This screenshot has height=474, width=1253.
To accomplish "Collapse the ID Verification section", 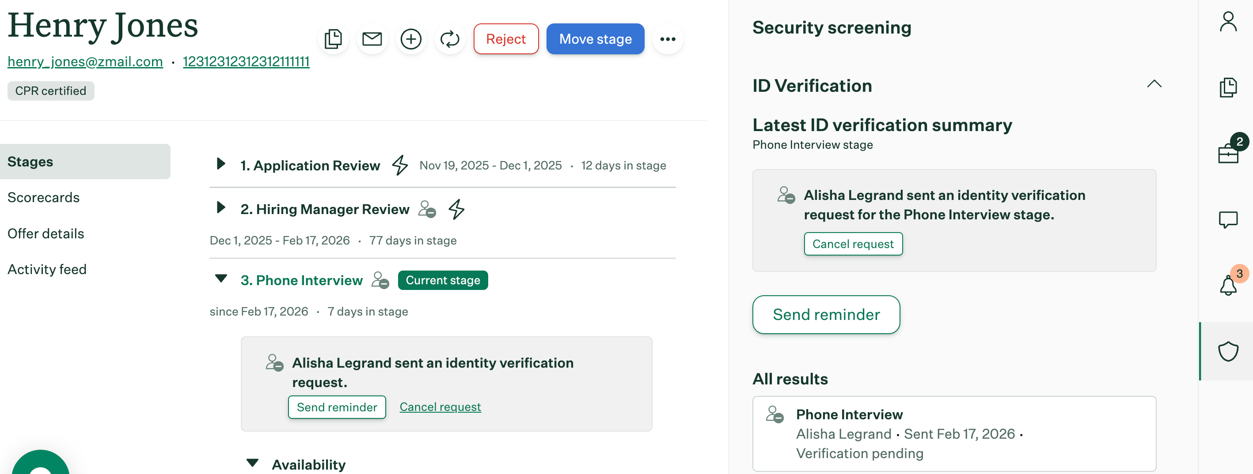I will pyautogui.click(x=1154, y=84).
